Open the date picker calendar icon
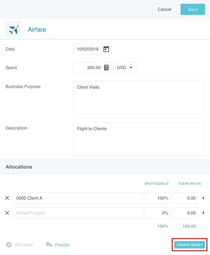This screenshot has height=255, width=210. (x=106, y=49)
